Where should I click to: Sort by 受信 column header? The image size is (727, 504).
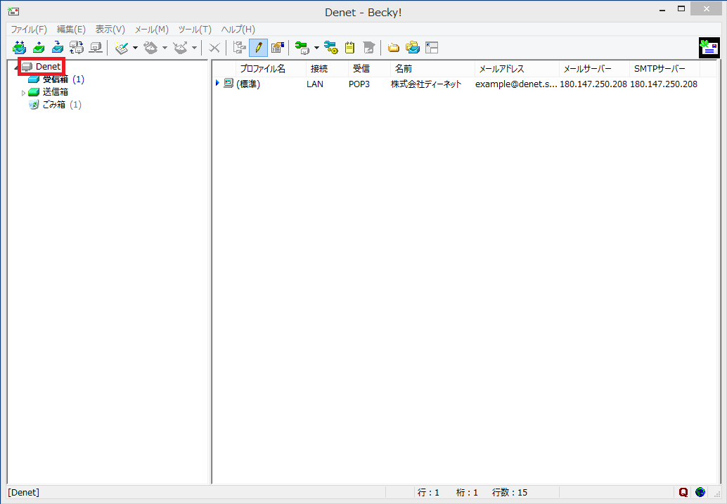pos(369,69)
